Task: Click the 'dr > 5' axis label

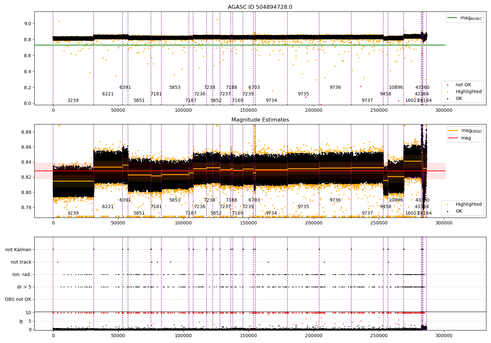Action: point(24,287)
